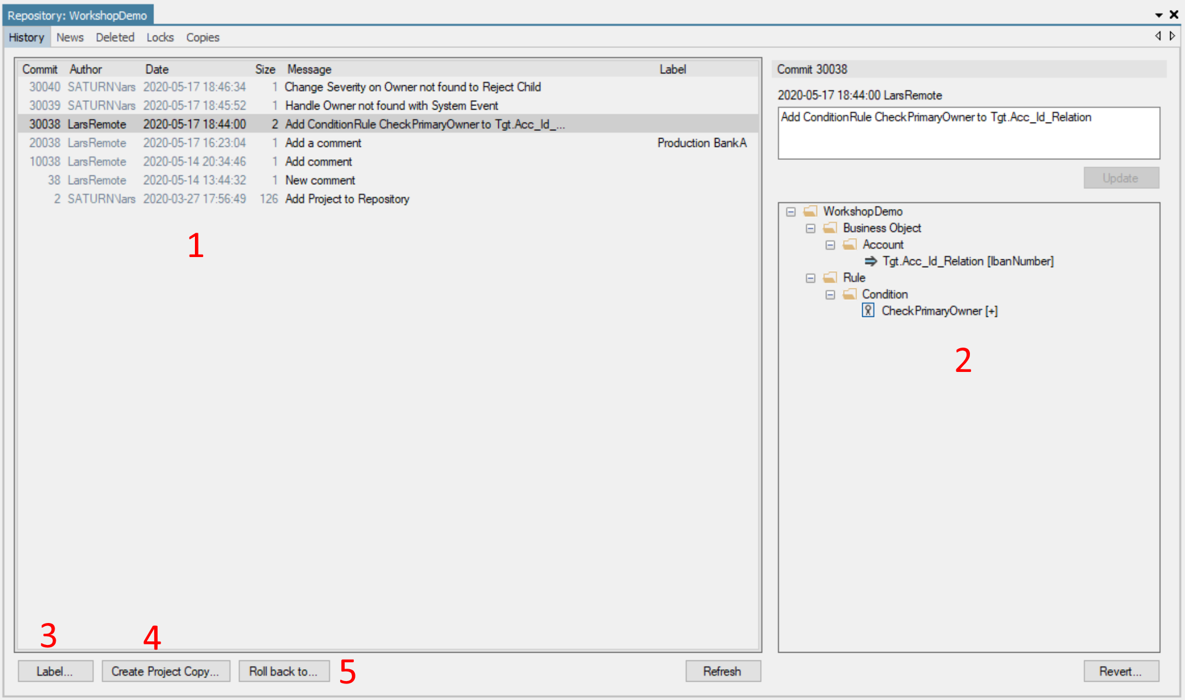Screen dimensions: 1185x700
Task: Click the lock icon next to CheckPrimaryOwner
Action: (868, 310)
